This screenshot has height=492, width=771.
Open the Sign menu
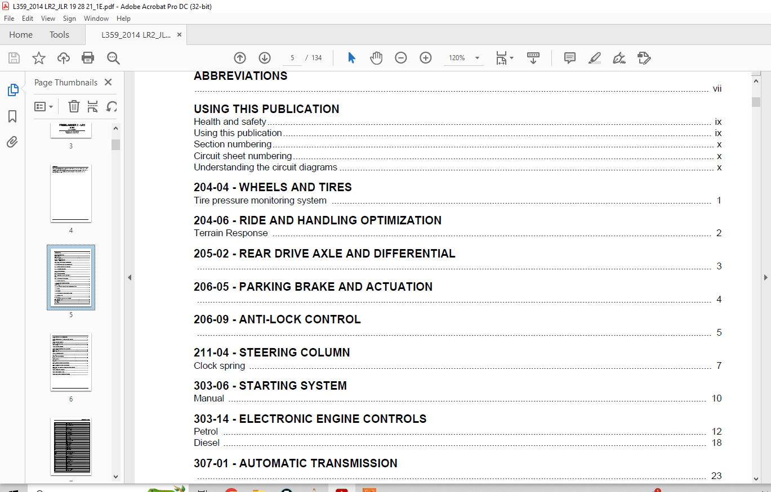pyautogui.click(x=69, y=19)
